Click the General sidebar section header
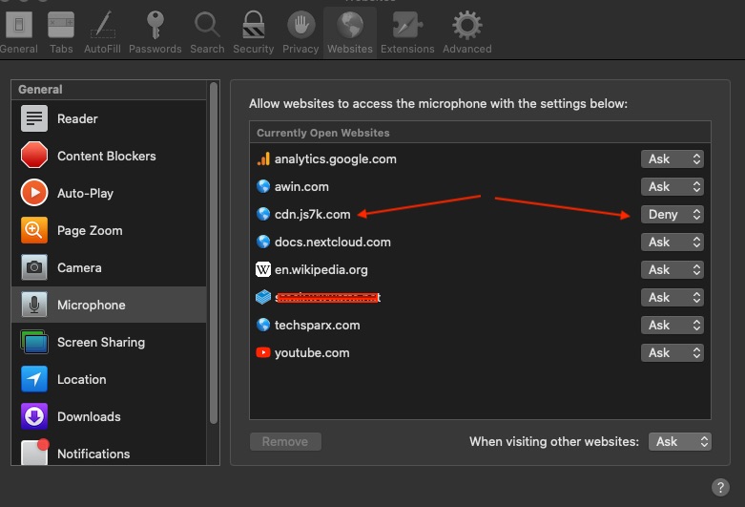The width and height of the screenshot is (745, 507). click(x=109, y=90)
